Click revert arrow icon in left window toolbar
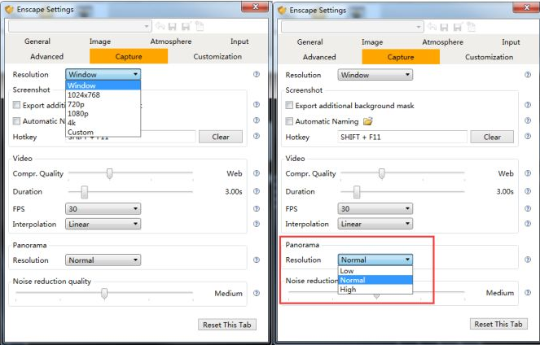Image resolution: width=540 pixels, height=345 pixels. tap(160, 26)
